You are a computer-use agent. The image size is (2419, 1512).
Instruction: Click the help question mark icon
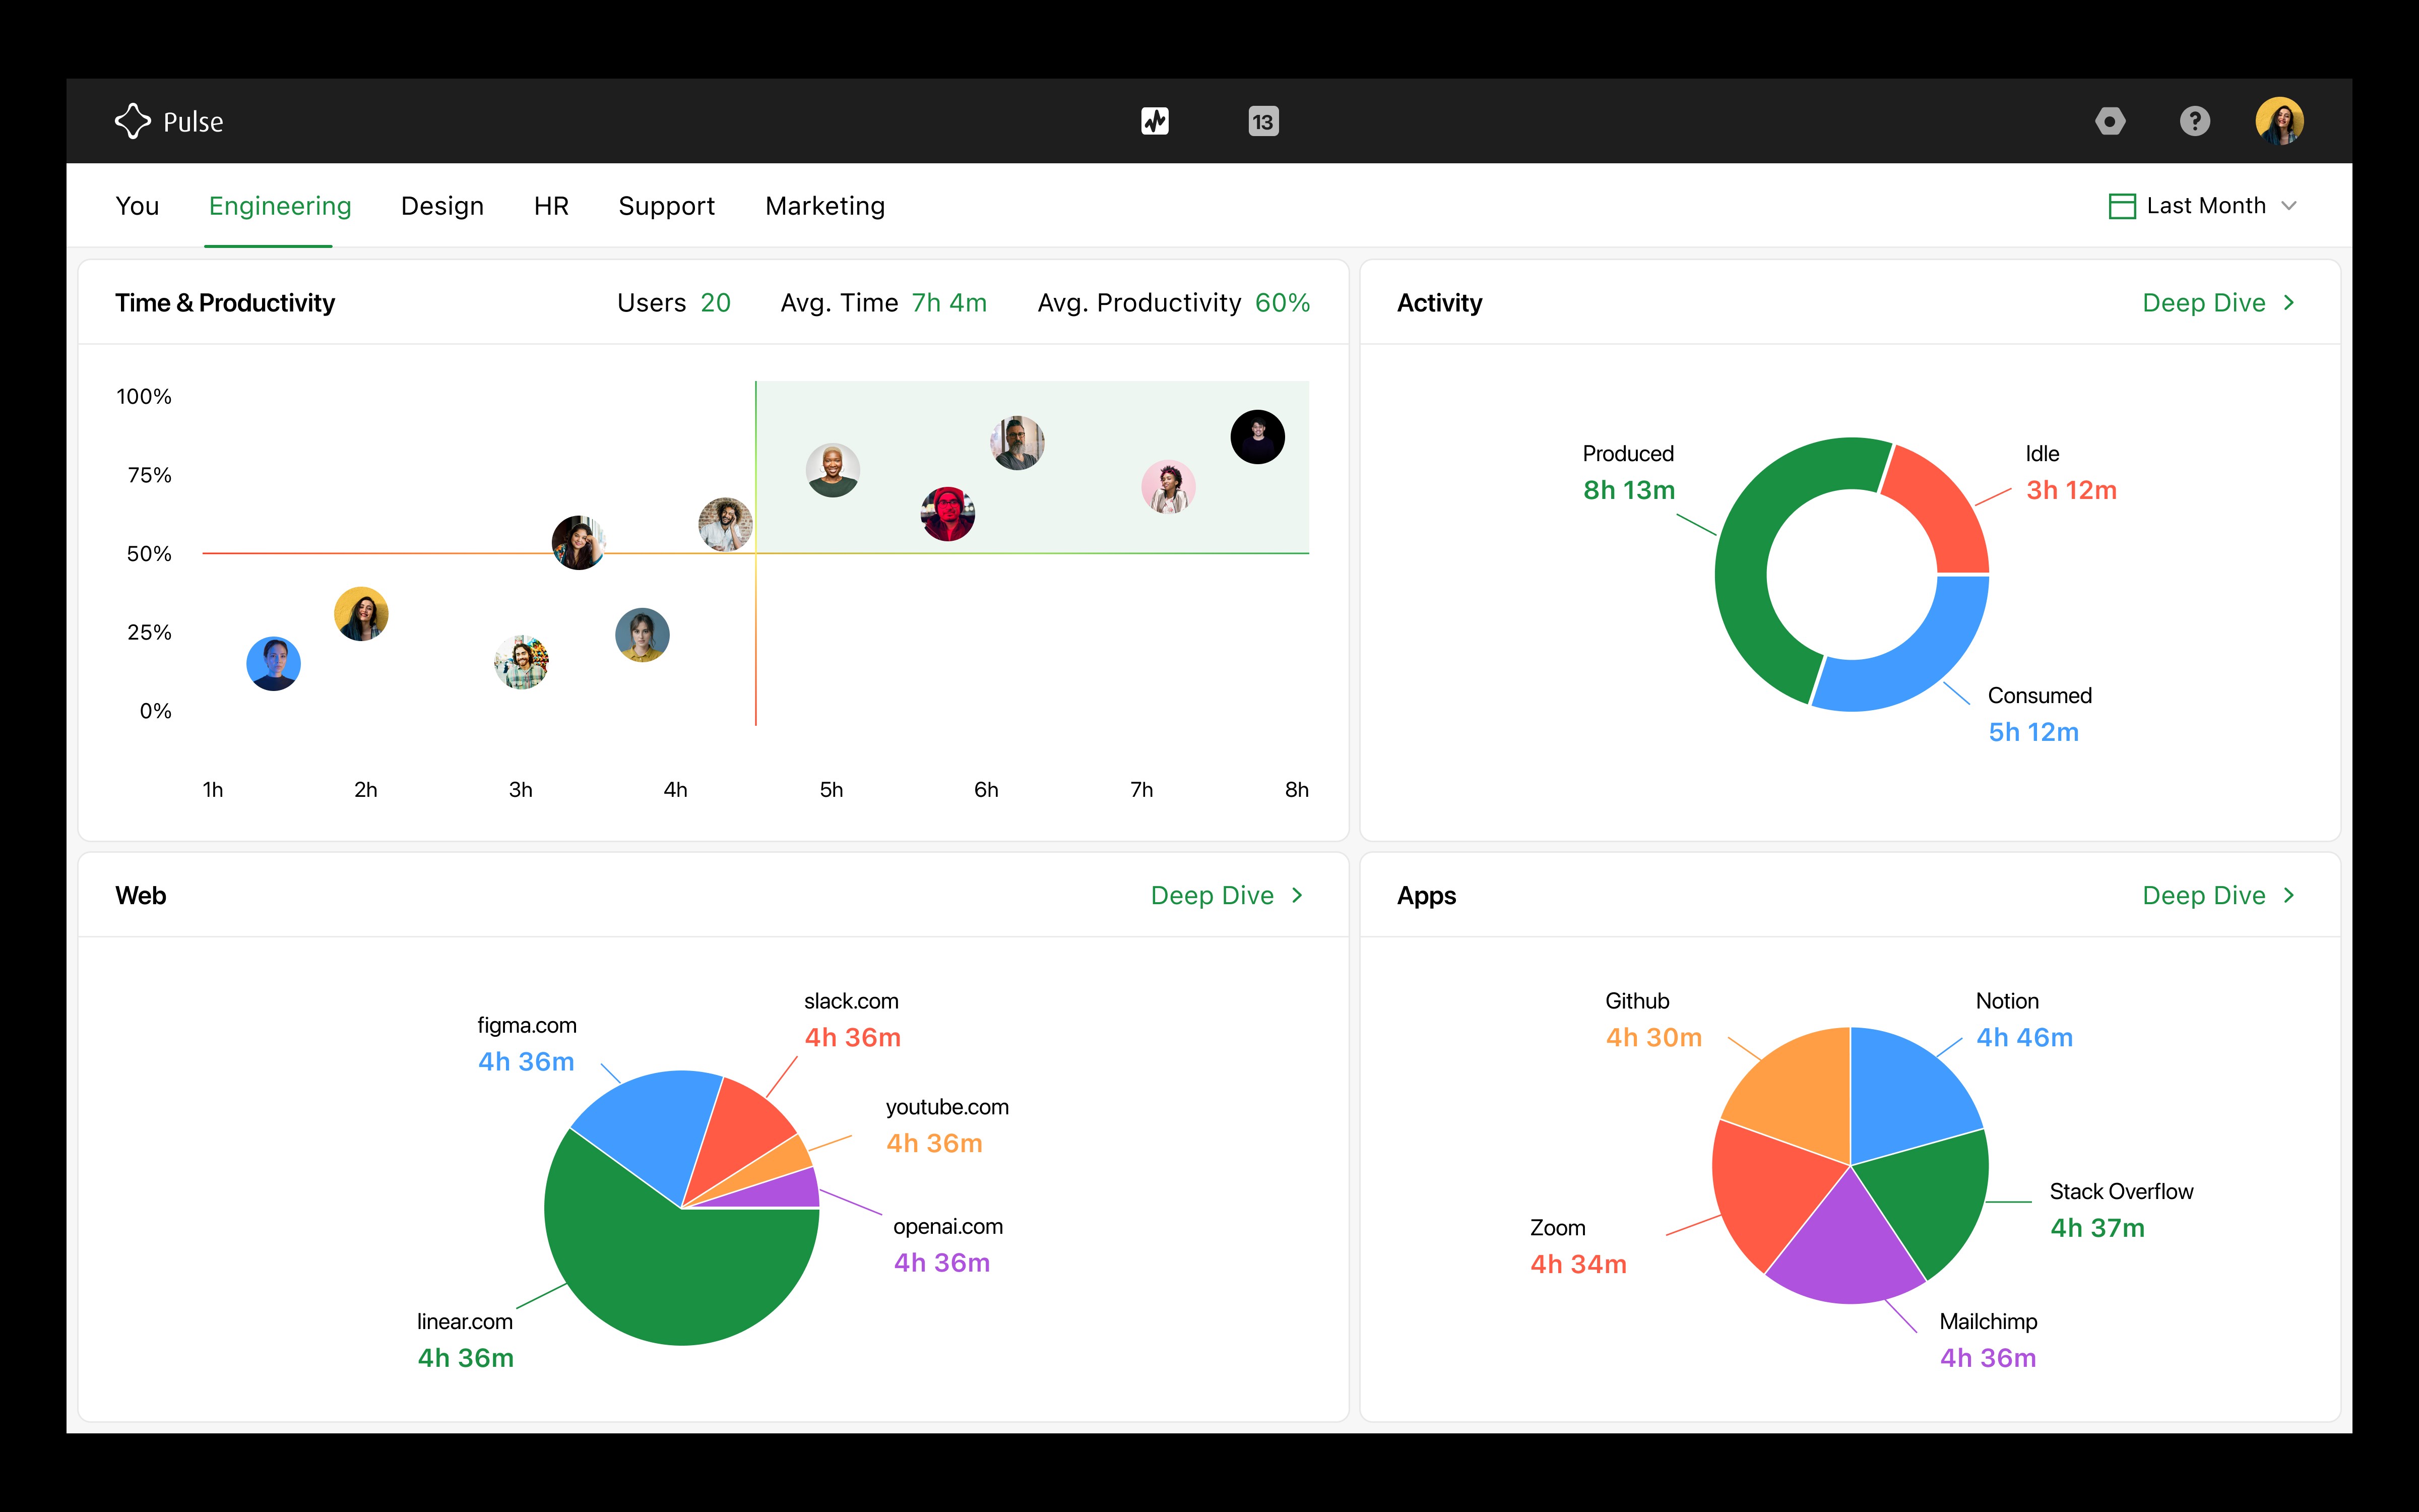click(x=2194, y=121)
